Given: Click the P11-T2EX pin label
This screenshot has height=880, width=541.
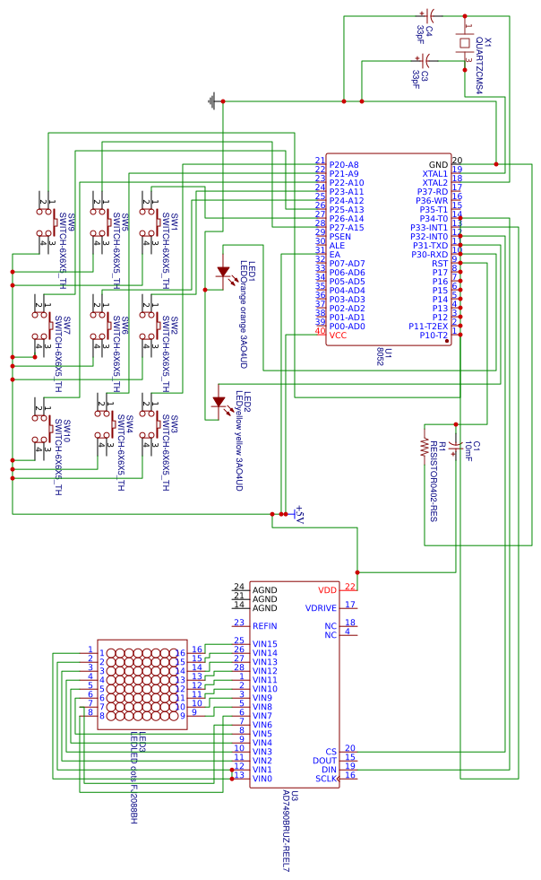Looking at the screenshot, I should [x=428, y=327].
